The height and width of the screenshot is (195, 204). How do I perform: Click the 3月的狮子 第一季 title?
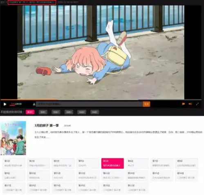[47, 126]
